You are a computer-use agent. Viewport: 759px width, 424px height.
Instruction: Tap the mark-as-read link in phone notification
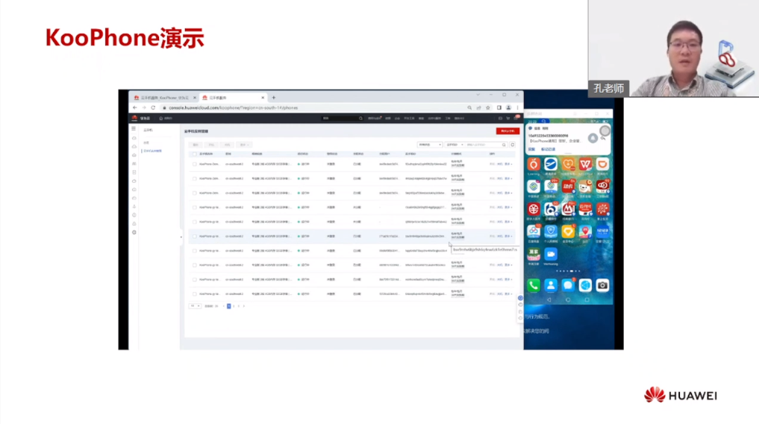[549, 149]
